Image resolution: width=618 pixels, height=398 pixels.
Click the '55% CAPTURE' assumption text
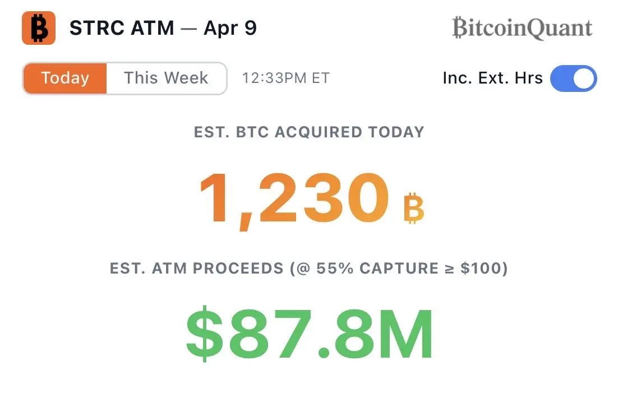coord(377,269)
